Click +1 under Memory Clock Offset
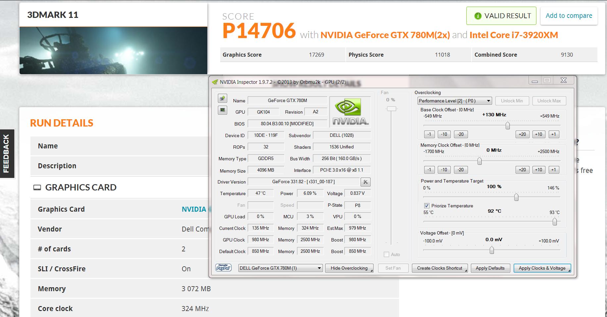This screenshot has width=607, height=317. point(554,170)
